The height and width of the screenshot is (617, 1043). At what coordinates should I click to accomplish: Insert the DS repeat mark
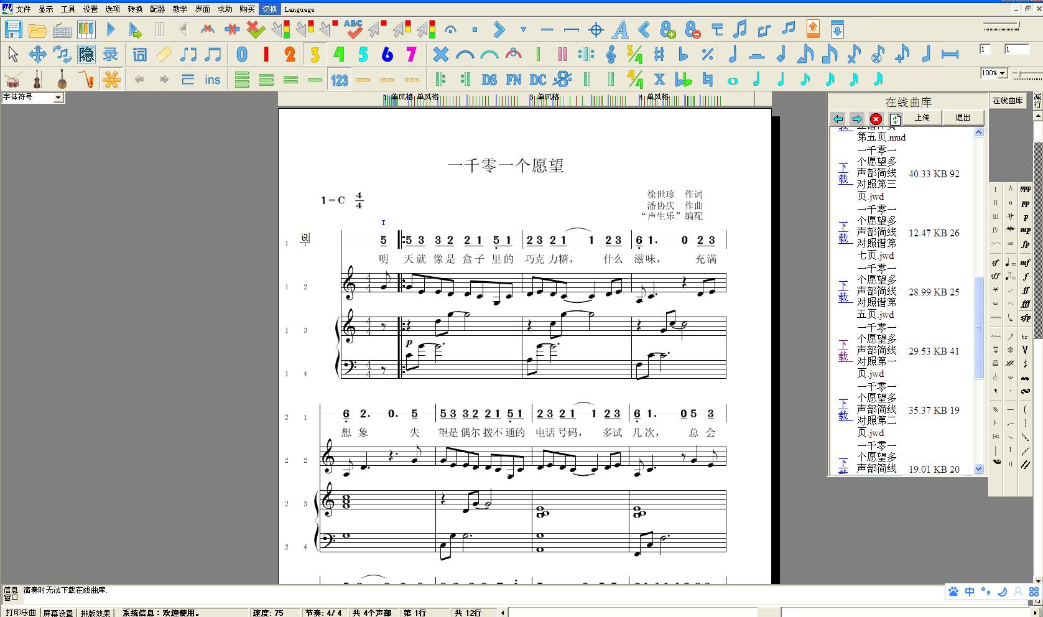click(x=489, y=79)
